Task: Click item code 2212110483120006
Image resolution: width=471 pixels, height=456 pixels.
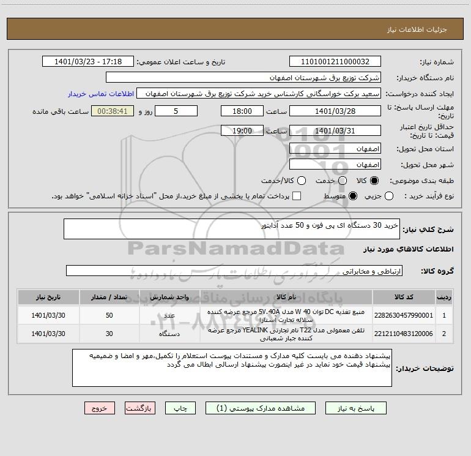Action: (x=404, y=334)
